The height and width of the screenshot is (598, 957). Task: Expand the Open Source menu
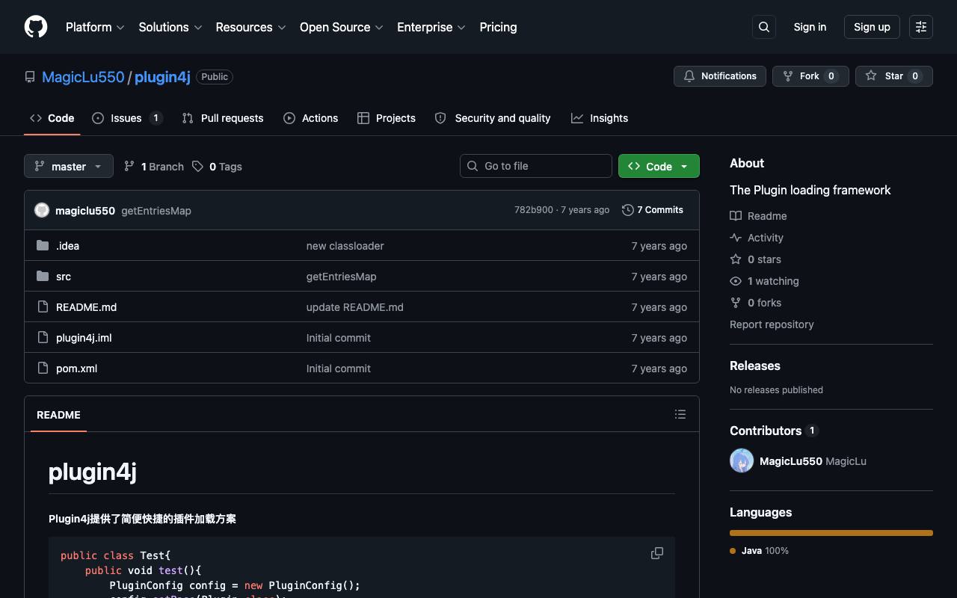(342, 27)
